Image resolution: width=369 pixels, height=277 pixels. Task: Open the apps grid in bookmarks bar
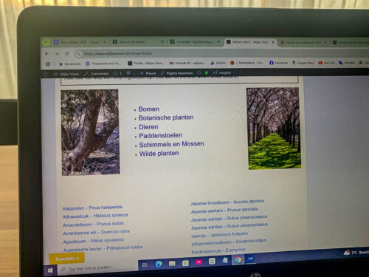point(48,64)
